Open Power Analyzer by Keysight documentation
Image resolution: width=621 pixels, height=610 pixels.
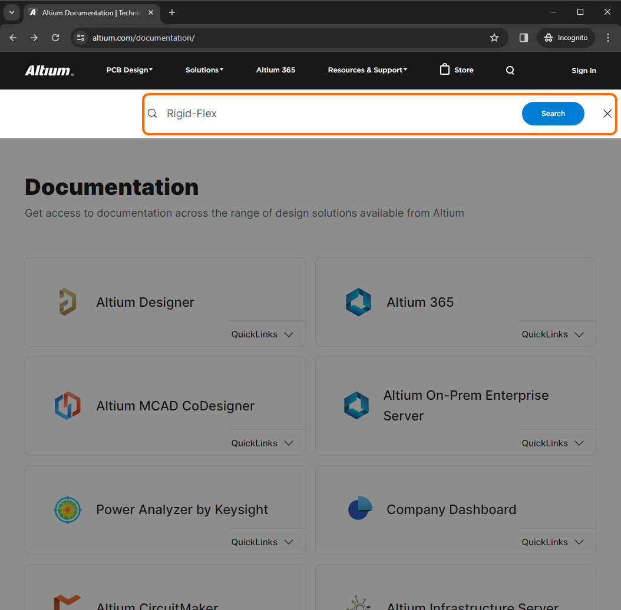(182, 509)
